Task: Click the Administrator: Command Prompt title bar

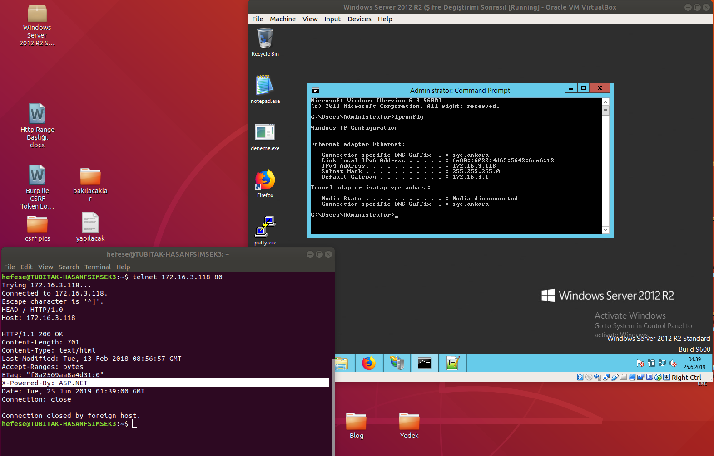Action: pyautogui.click(x=460, y=91)
